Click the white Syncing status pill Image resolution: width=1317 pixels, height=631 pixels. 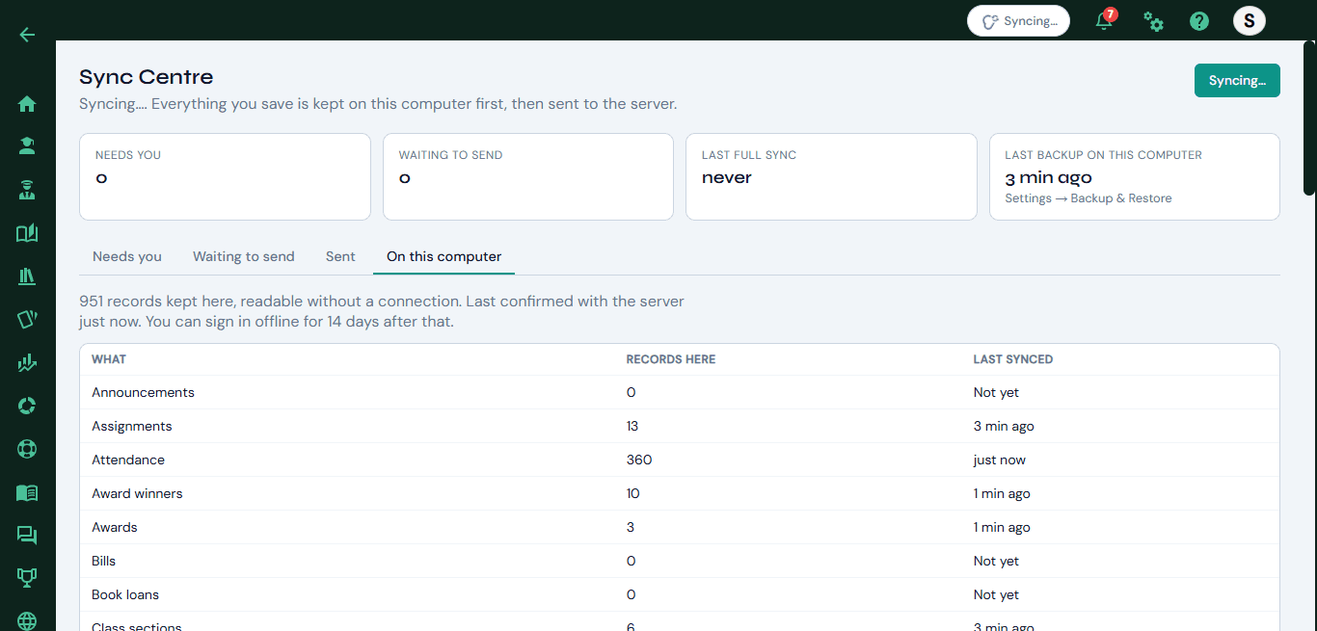tap(1018, 21)
